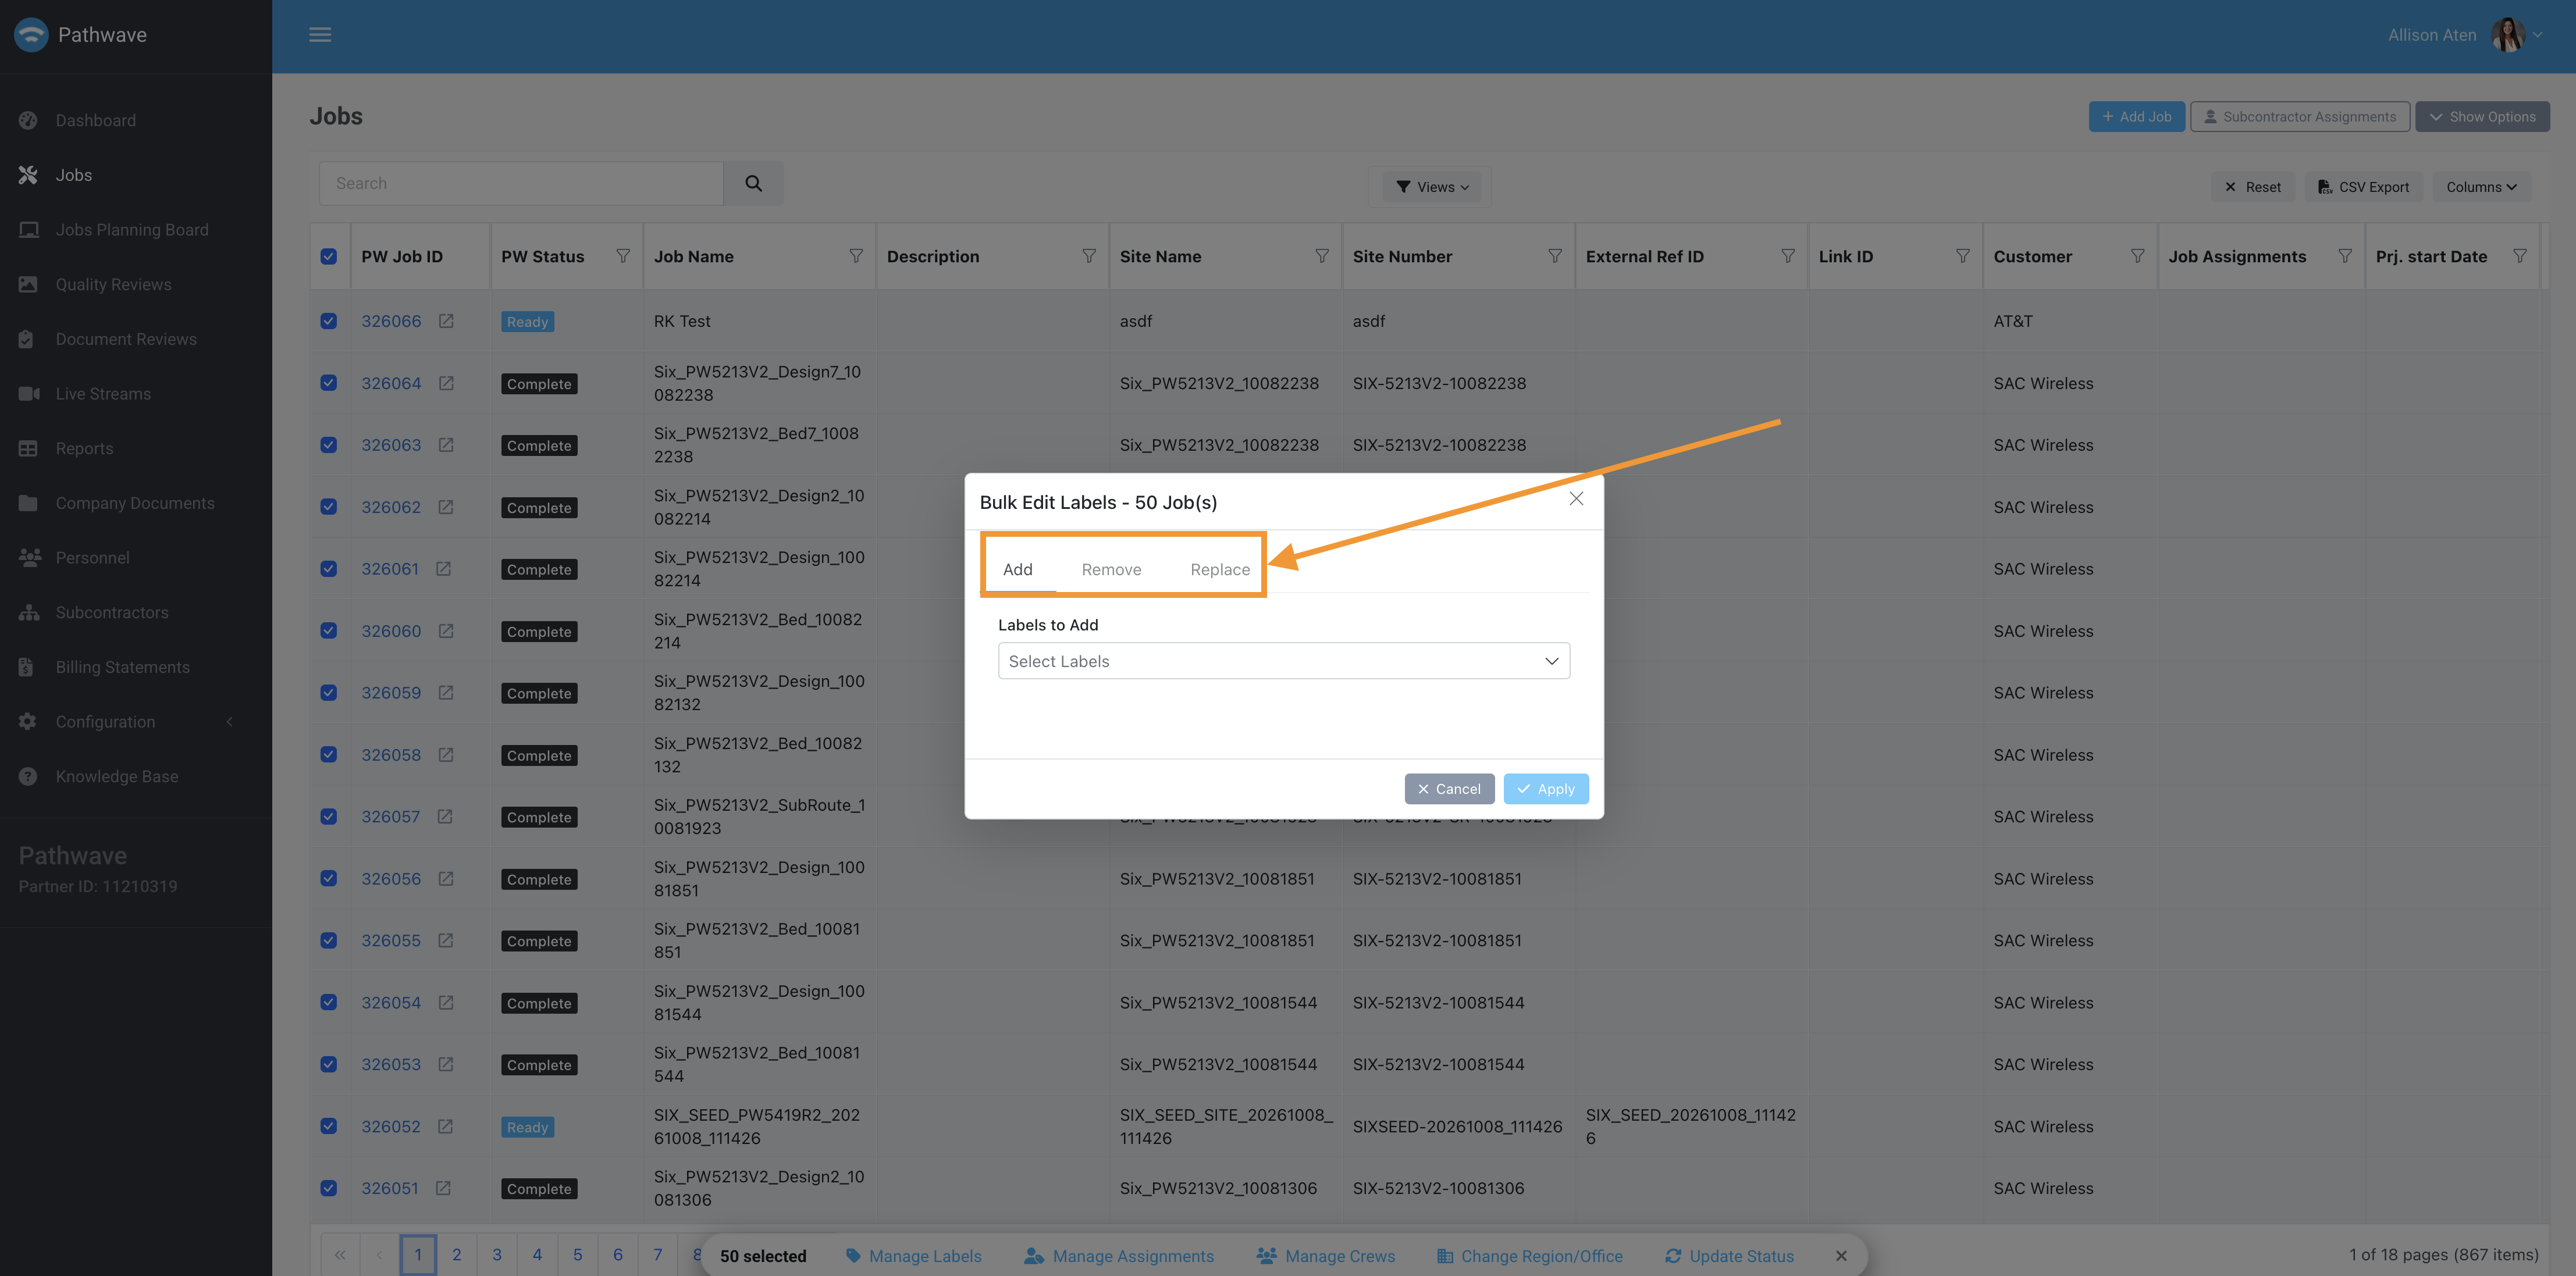
Task: Open the Columns dropdown
Action: 2481,187
